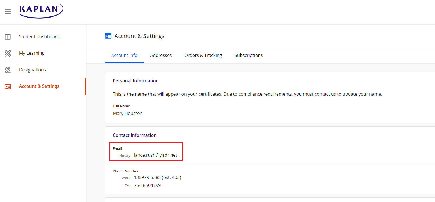The width and height of the screenshot is (435, 202).
Task: Click the fax number entry
Action: pyautogui.click(x=147, y=185)
